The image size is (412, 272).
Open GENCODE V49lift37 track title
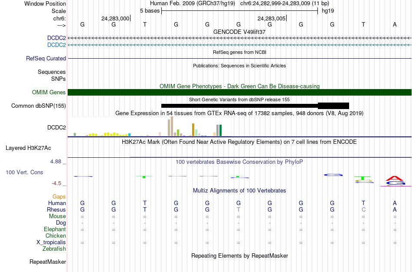[239, 32]
